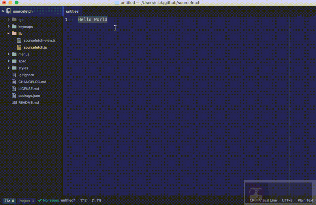The height and width of the screenshot is (205, 316).
Task: Click the .gitignore file icon
Action: tap(14, 75)
